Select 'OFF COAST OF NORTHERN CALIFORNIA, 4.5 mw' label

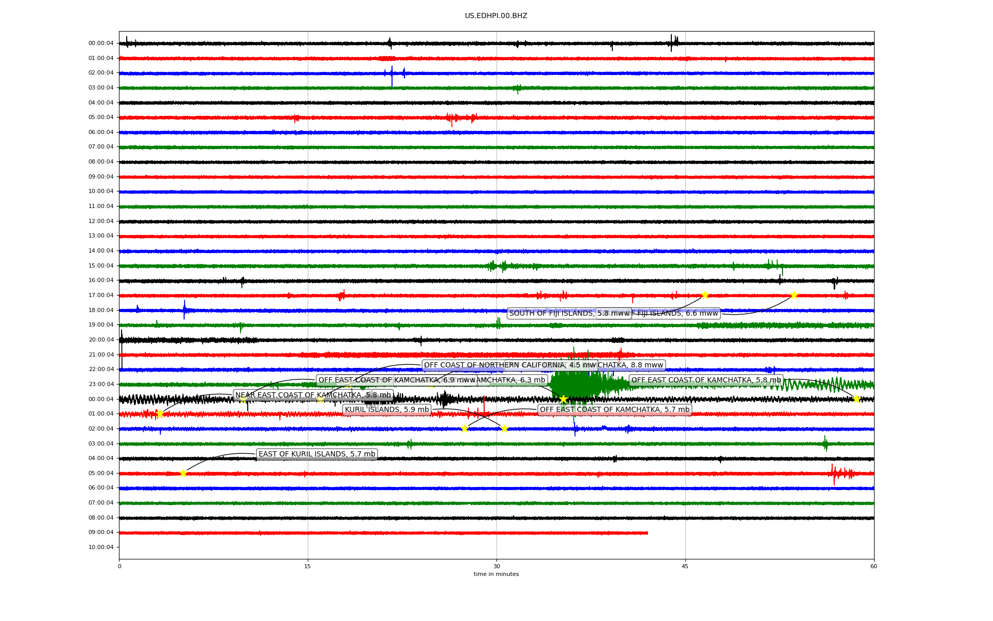pyautogui.click(x=510, y=365)
